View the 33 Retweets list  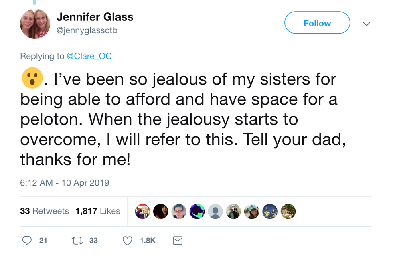click(x=45, y=211)
